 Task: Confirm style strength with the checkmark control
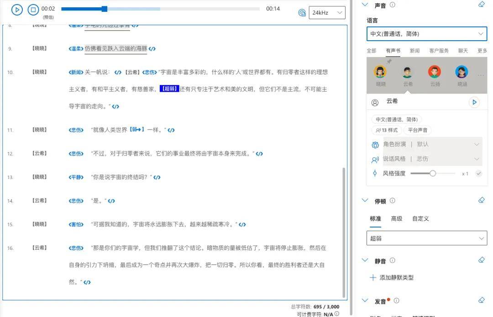tap(478, 174)
